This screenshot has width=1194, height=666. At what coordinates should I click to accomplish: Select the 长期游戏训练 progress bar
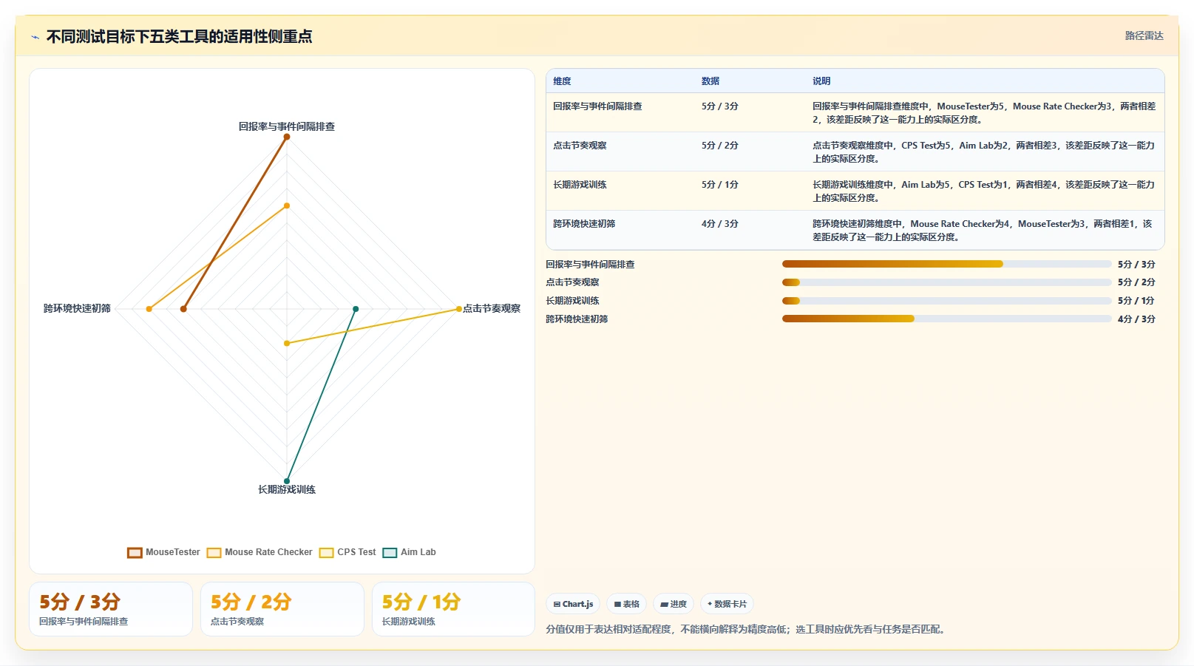pos(946,301)
